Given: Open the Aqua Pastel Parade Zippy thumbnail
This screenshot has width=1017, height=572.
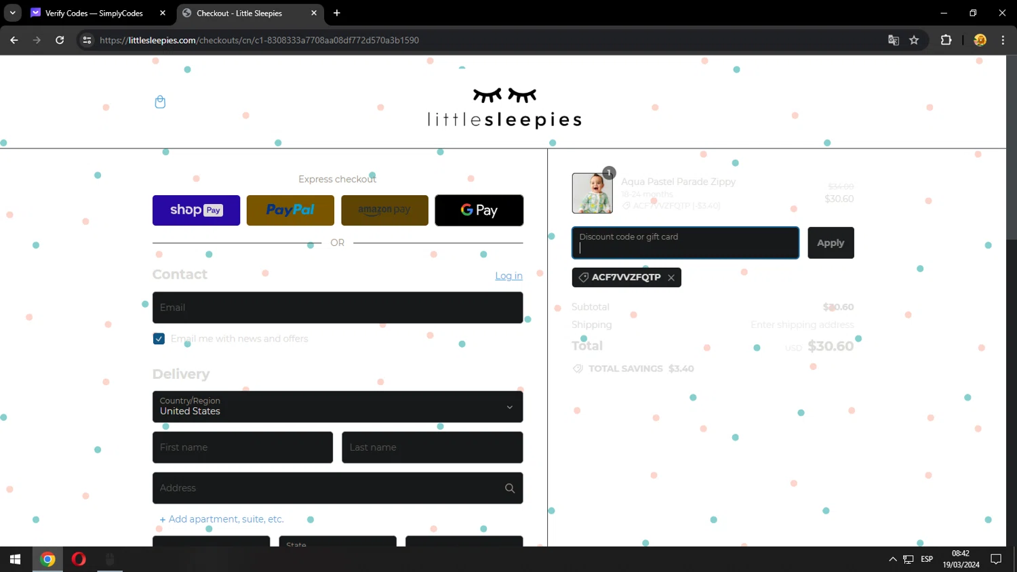Looking at the screenshot, I should click(x=592, y=193).
